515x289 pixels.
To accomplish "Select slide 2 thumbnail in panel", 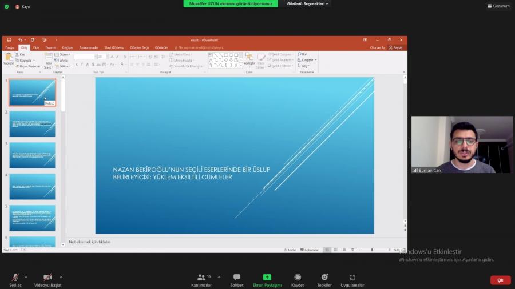I will point(32,123).
